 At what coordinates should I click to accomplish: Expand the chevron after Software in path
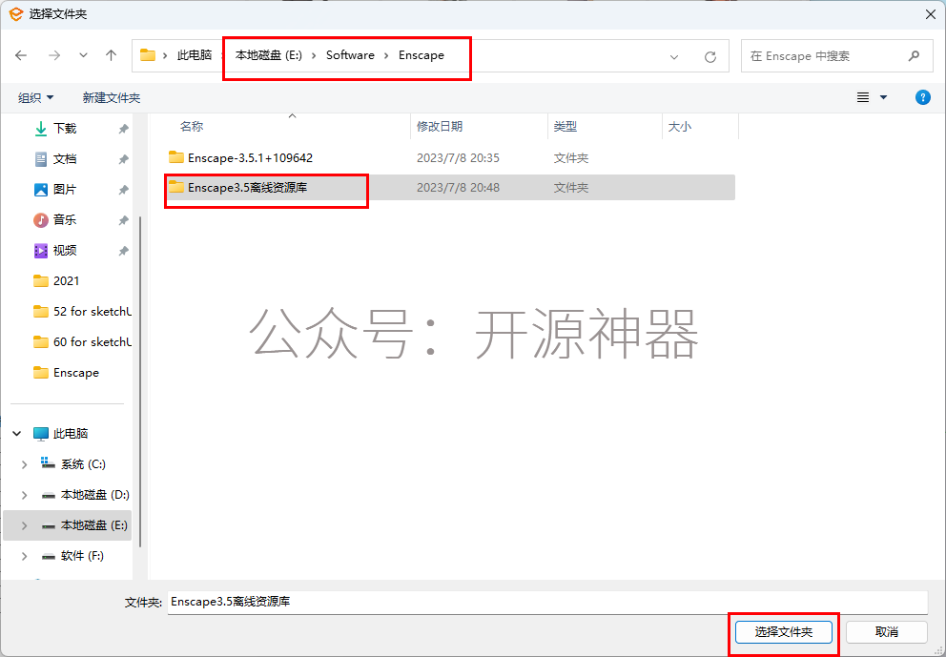pos(386,55)
